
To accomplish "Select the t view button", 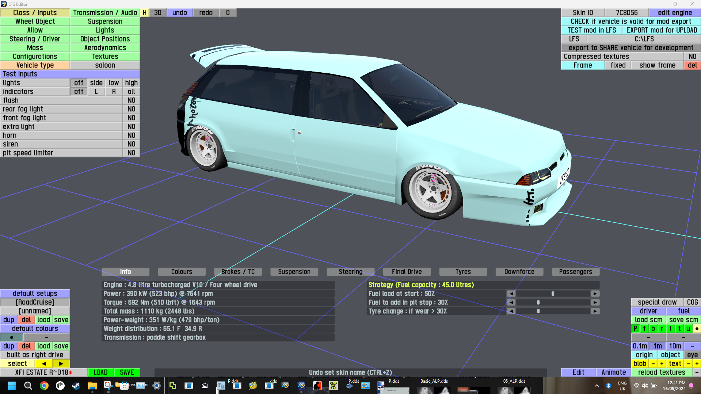I will (x=679, y=329).
